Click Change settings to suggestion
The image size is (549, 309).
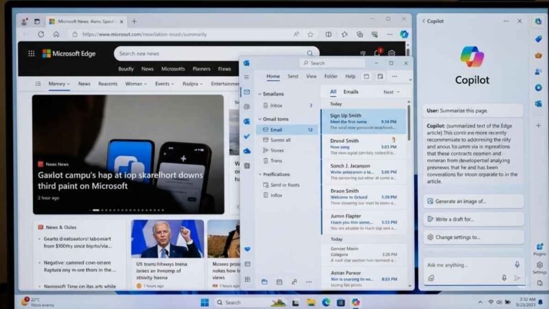(474, 237)
